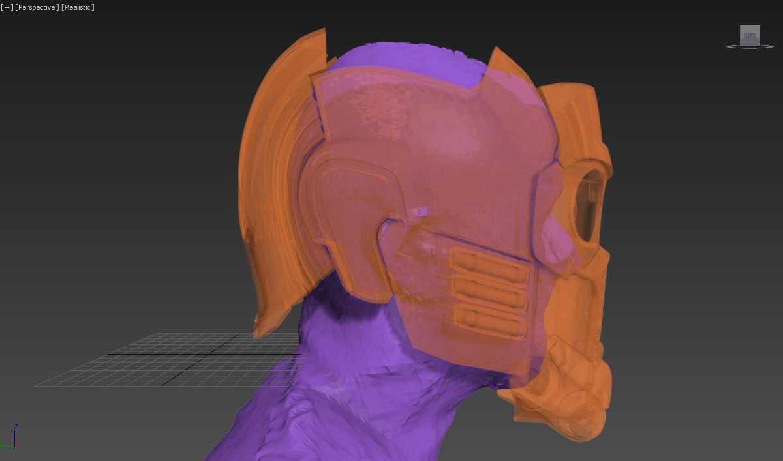Open the [+] viewport options menu

tap(6, 7)
